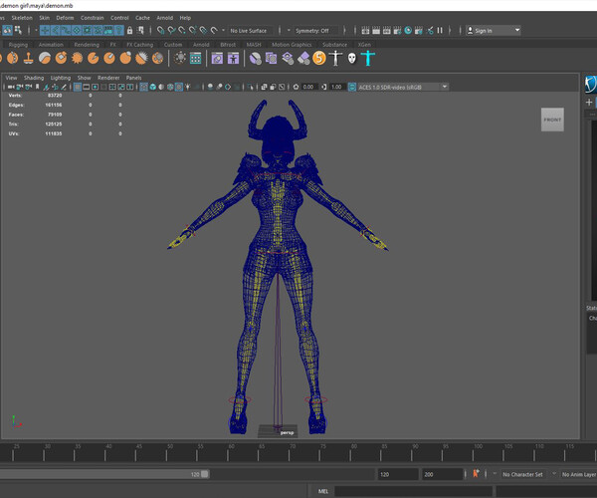This screenshot has height=498, width=597.
Task: Open the Render View clapperboard icon
Action: tap(365, 31)
